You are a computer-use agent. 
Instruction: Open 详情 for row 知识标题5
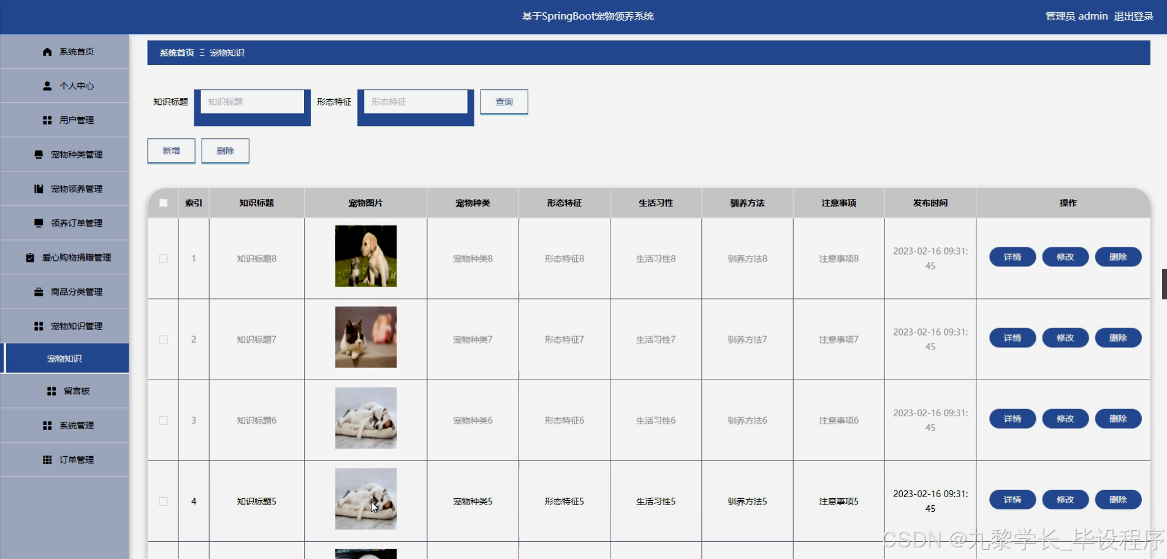pyautogui.click(x=1013, y=500)
